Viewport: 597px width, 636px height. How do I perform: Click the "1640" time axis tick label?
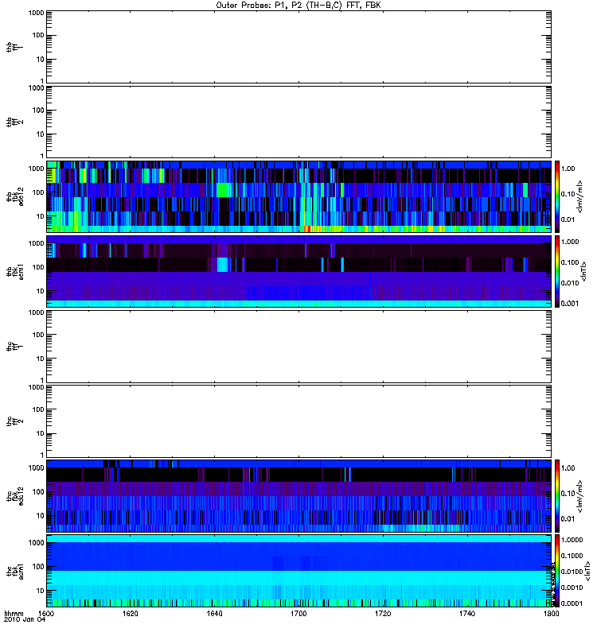(x=214, y=613)
